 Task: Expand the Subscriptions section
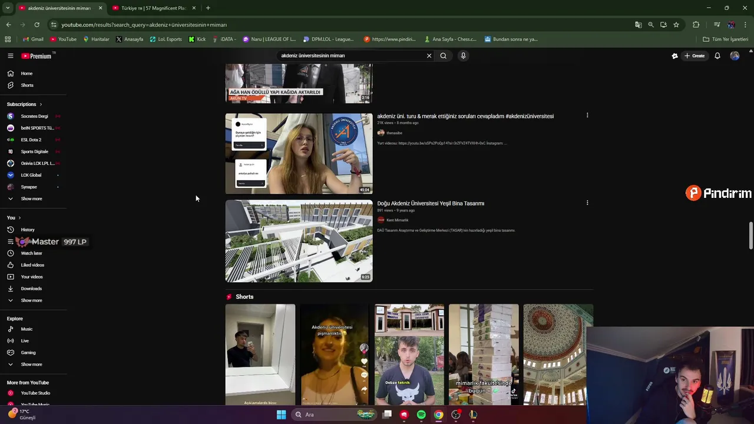point(25,104)
